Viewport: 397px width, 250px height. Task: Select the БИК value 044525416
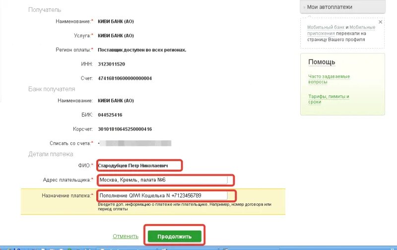(110, 115)
